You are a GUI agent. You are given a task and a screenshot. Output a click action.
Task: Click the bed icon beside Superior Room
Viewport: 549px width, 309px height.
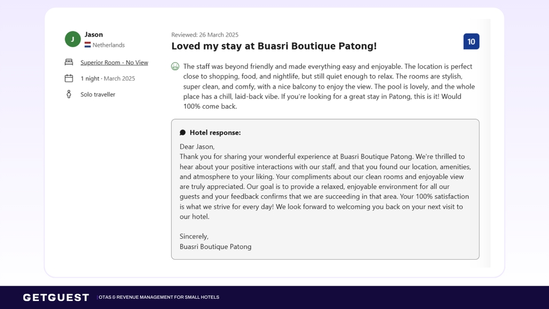pyautogui.click(x=69, y=62)
